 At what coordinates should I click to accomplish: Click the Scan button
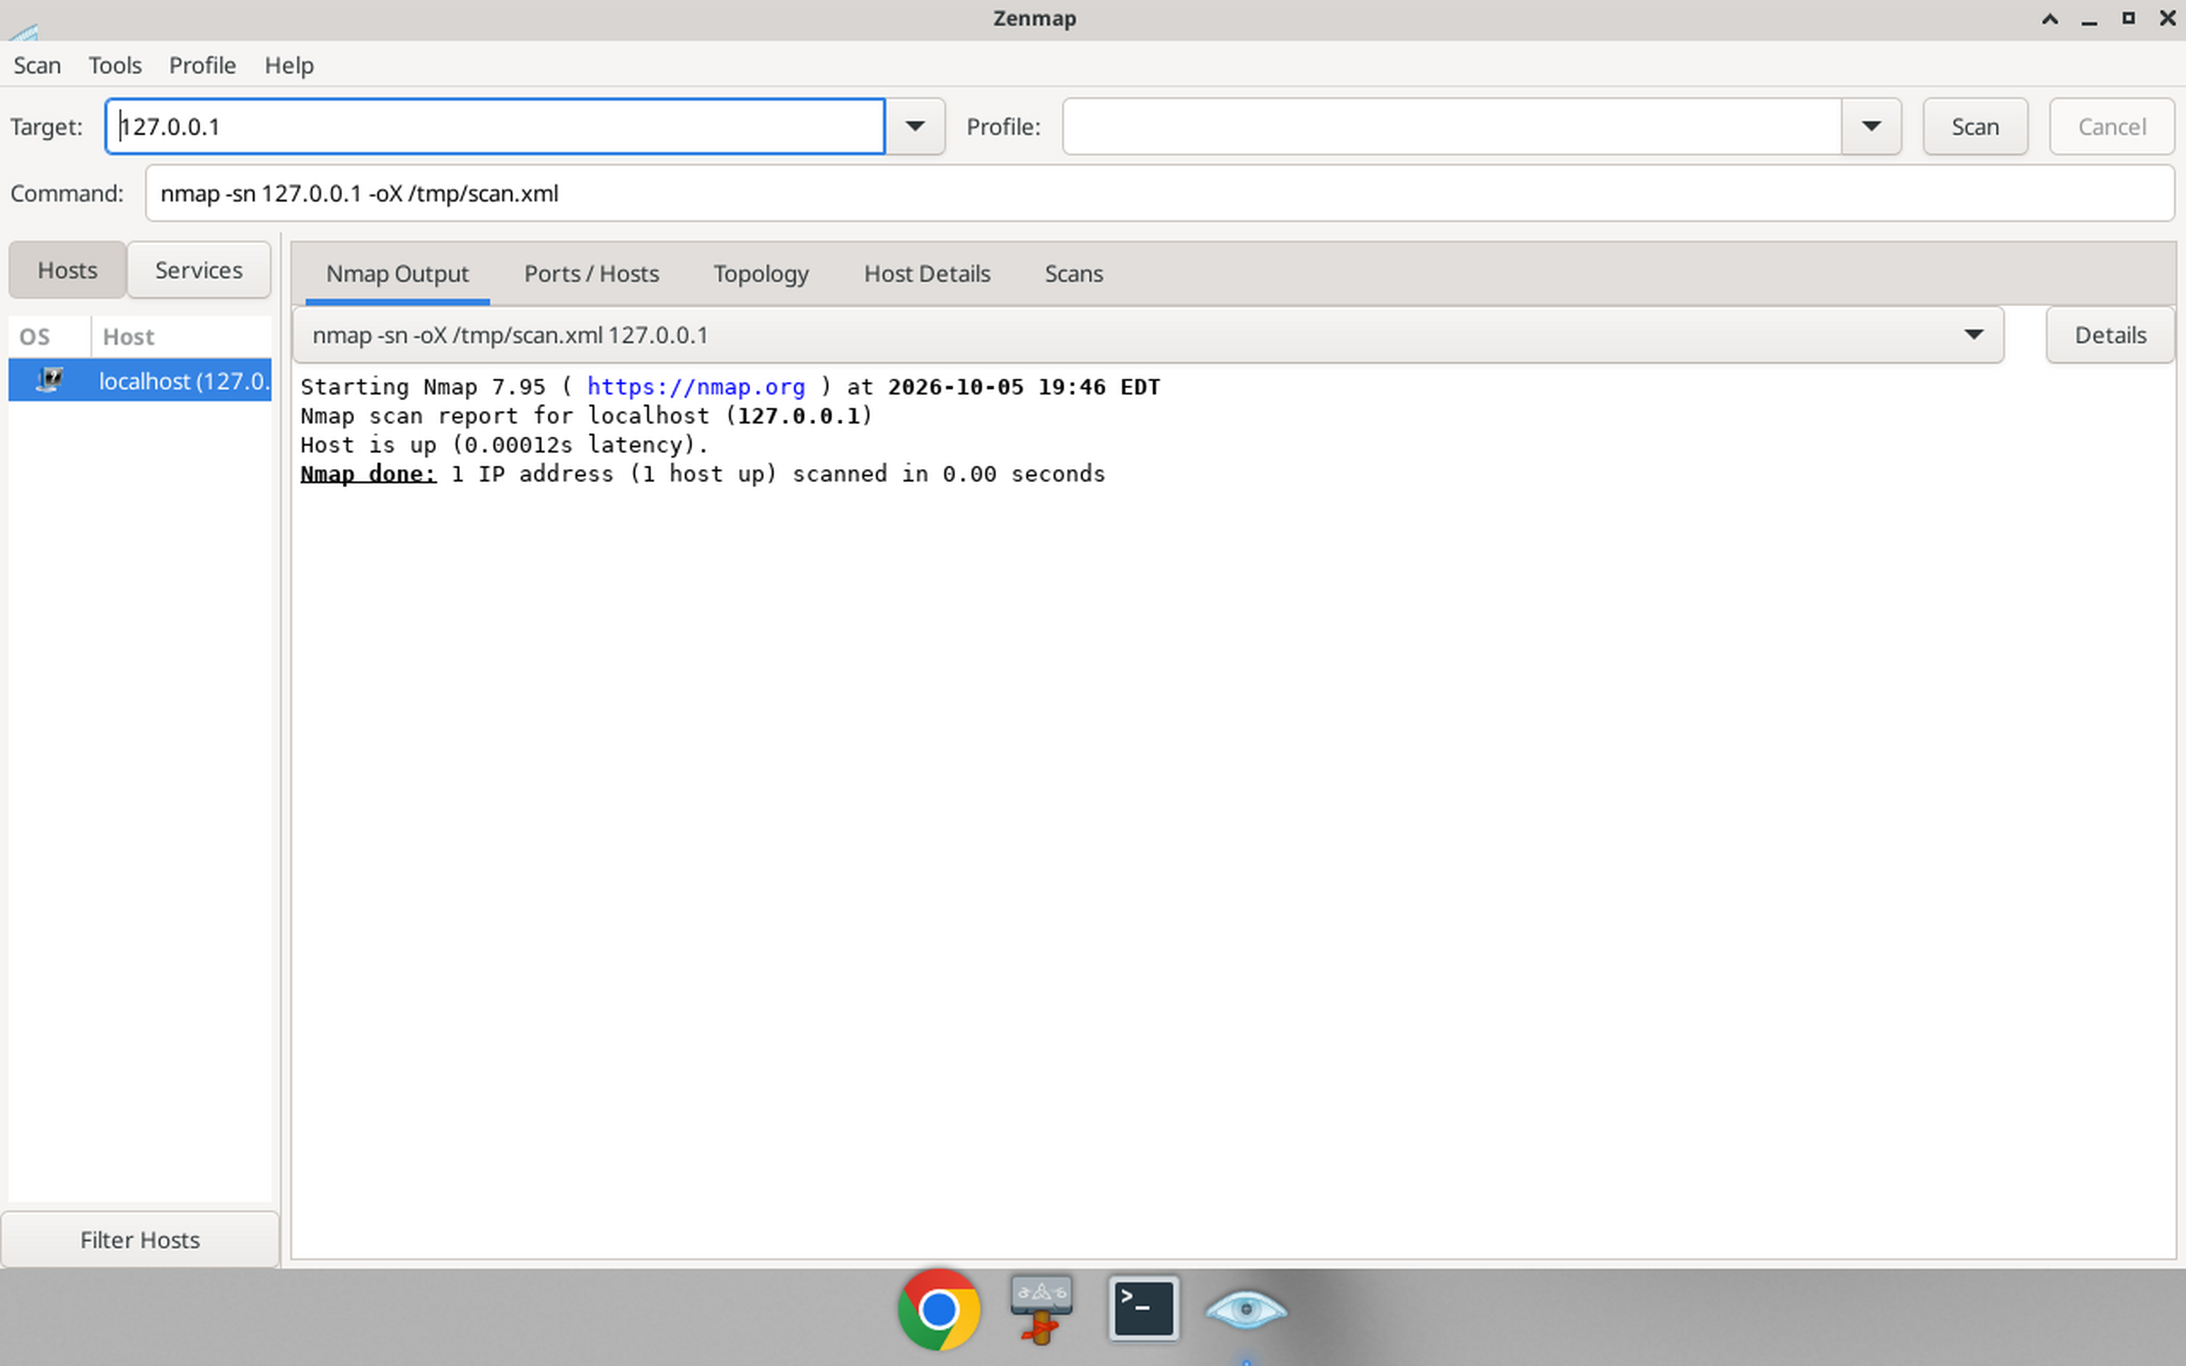pos(1975,126)
